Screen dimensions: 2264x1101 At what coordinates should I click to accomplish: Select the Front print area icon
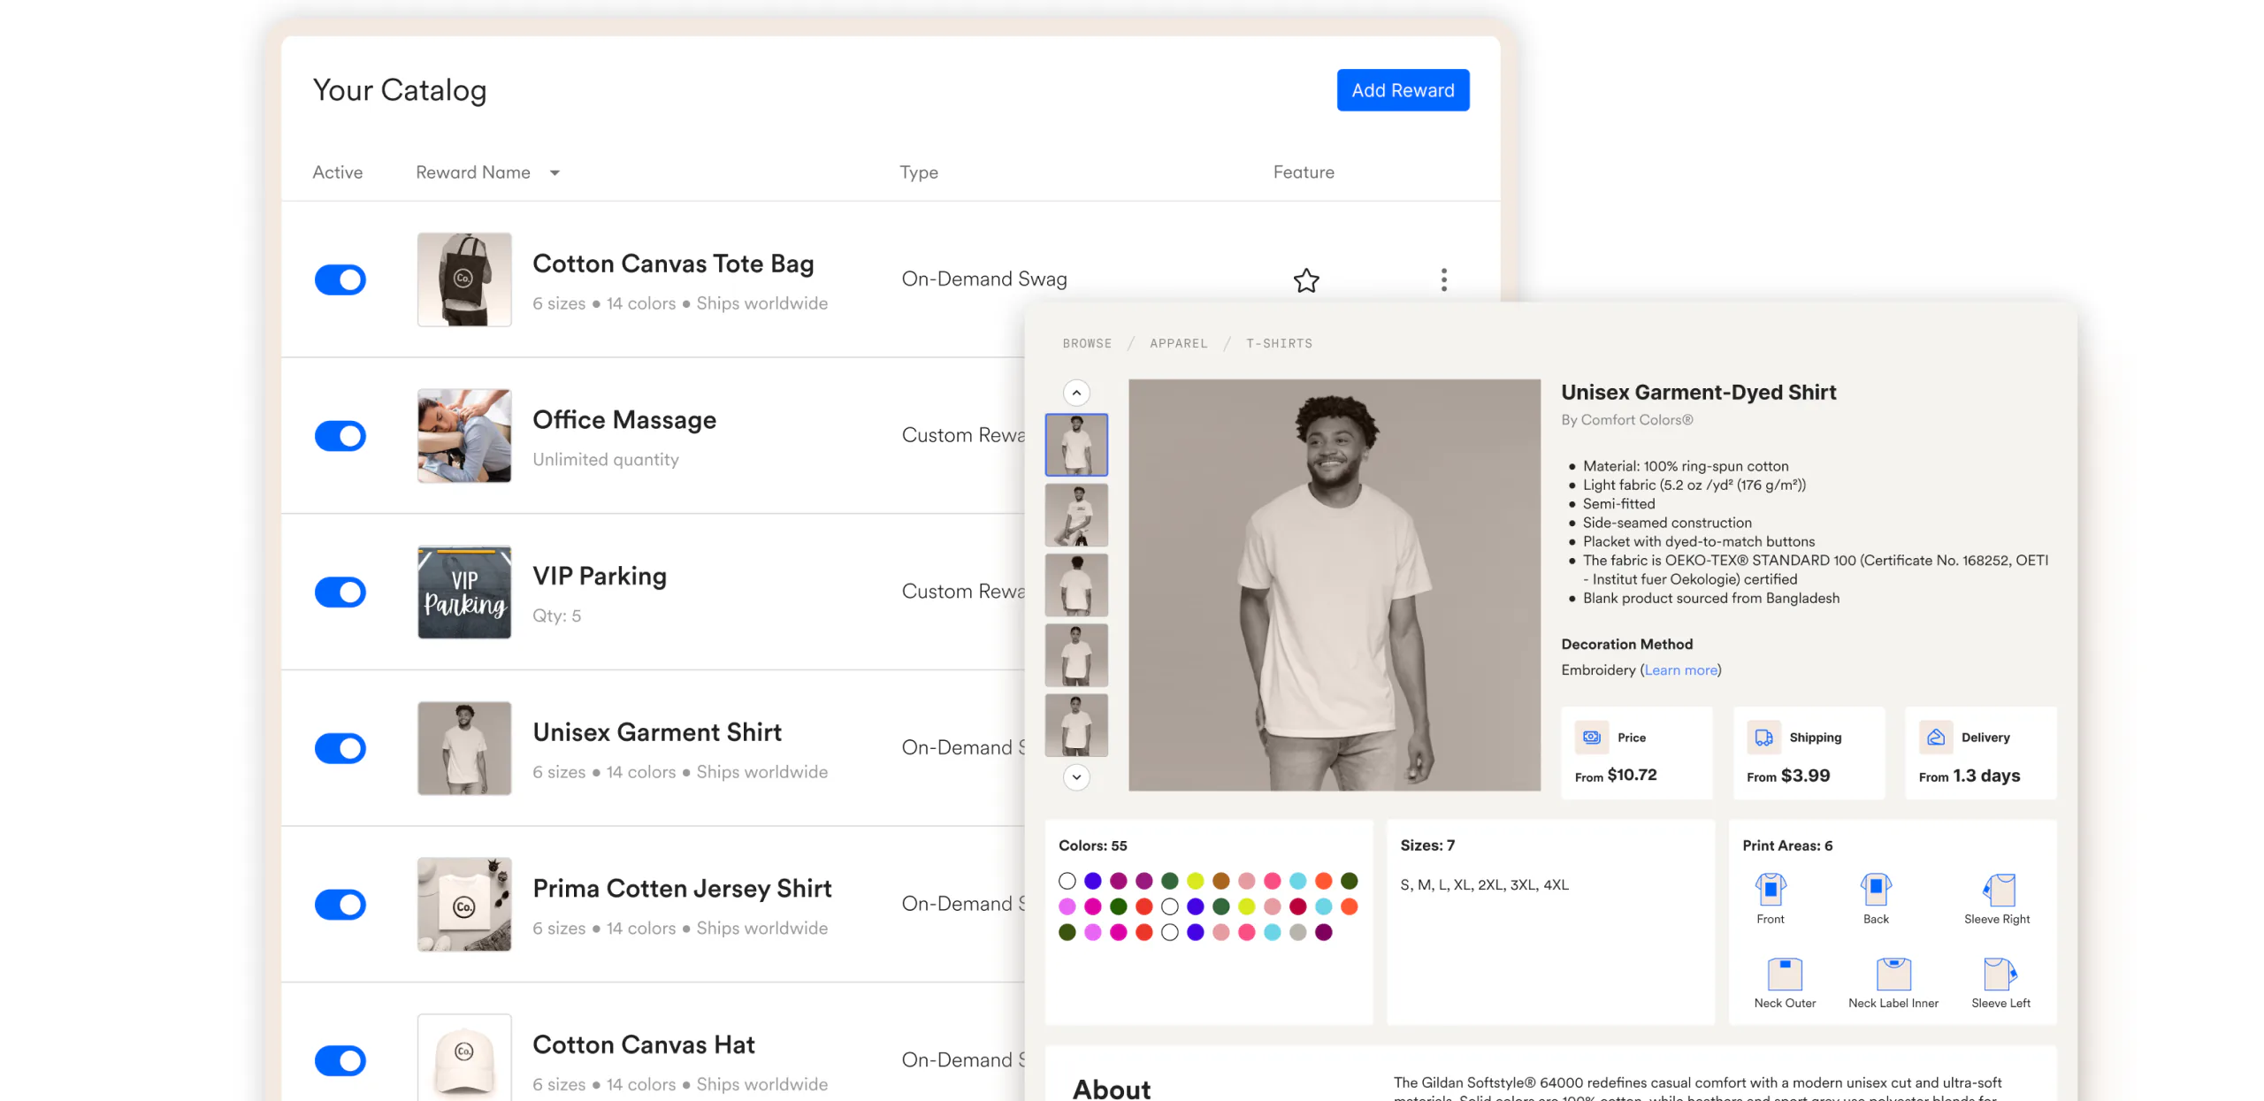point(1770,889)
